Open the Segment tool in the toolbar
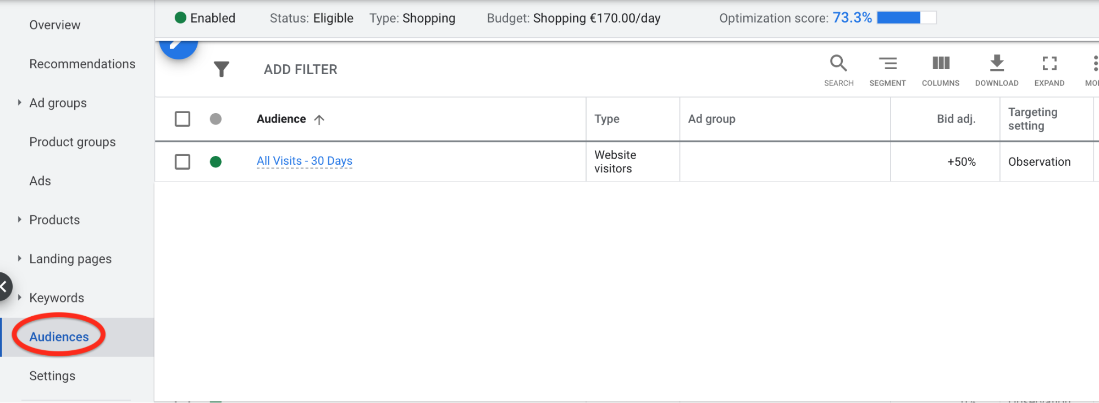Viewport: 1099px width, 403px height. point(887,70)
